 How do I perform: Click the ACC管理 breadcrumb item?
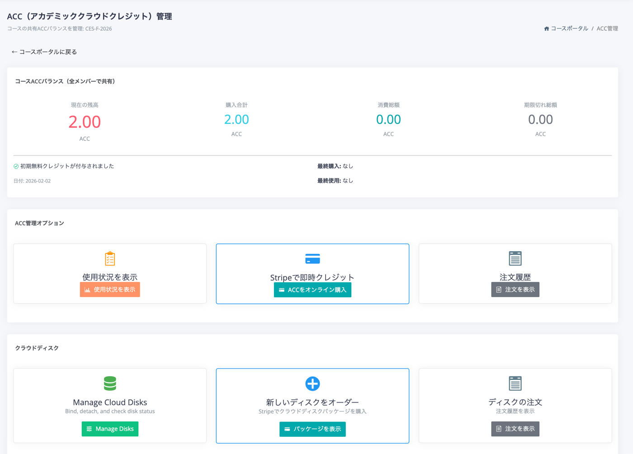point(607,28)
